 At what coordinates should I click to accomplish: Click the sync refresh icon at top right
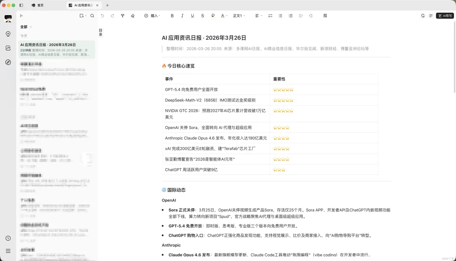click(423, 16)
